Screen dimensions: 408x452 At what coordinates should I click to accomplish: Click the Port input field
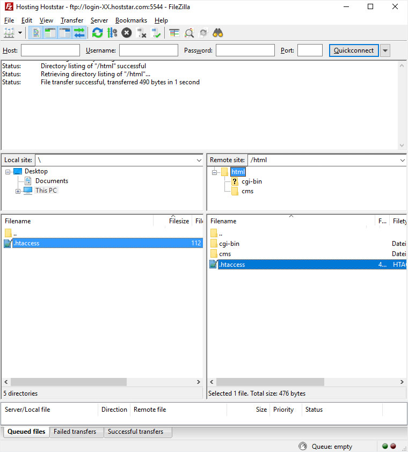(x=310, y=50)
